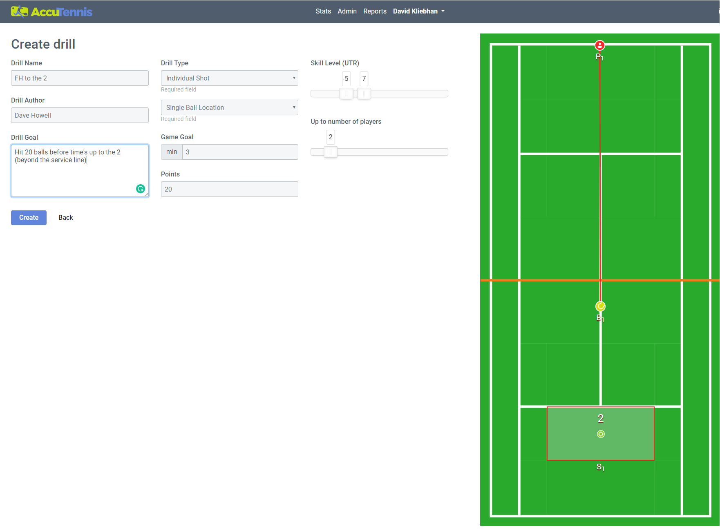
Task: Expand the Single Ball Location dropdown
Action: point(229,107)
